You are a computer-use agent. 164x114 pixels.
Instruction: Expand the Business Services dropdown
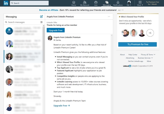click(x=145, y=58)
